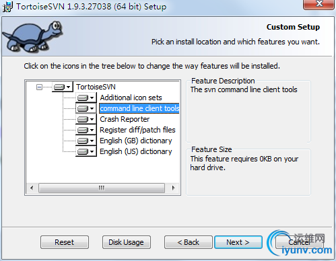The height and width of the screenshot is (261, 336).
Task: Collapse the TortoiseSVN tree node
Action: pyautogui.click(x=39, y=87)
